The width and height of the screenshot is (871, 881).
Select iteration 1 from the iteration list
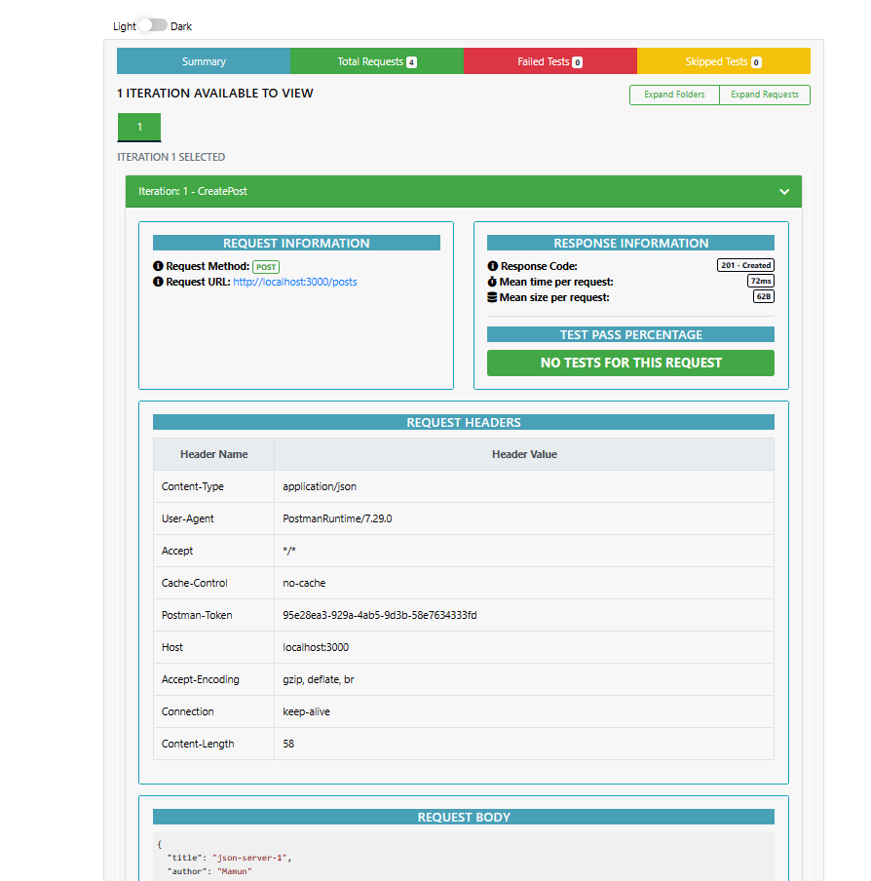(138, 127)
